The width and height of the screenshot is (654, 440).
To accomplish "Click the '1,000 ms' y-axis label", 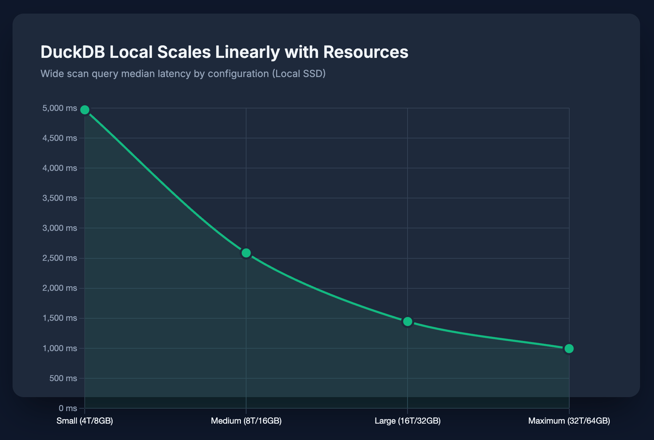I will click(x=60, y=348).
